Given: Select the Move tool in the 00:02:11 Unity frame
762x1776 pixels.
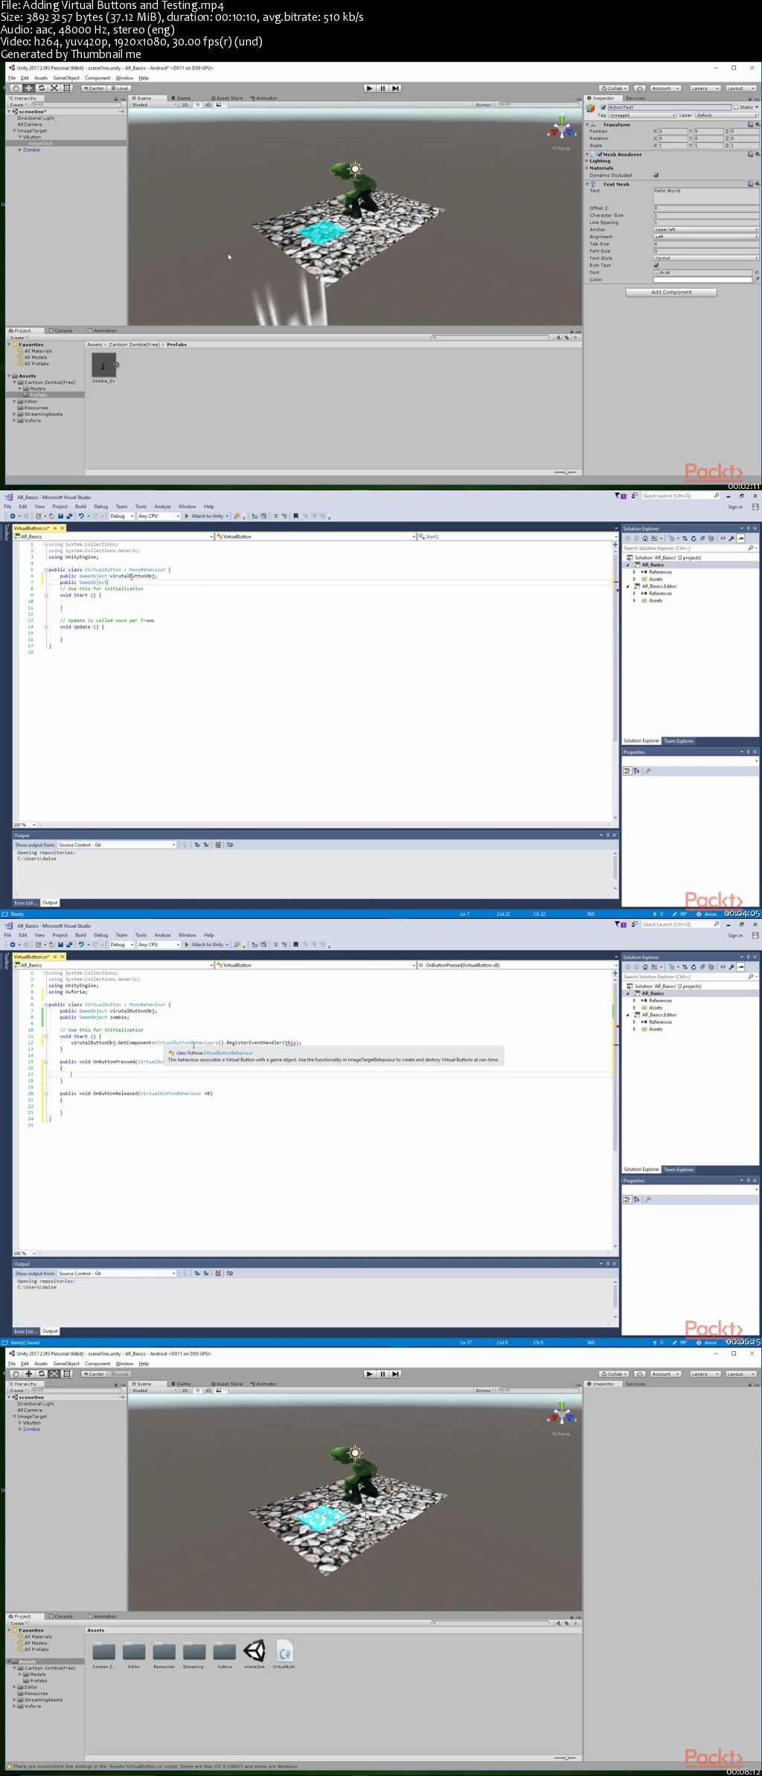Looking at the screenshot, I should [x=28, y=88].
